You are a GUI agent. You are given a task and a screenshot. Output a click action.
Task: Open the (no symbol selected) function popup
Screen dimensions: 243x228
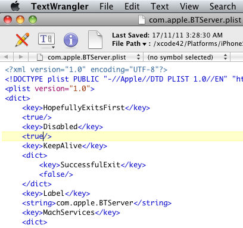(x=186, y=57)
